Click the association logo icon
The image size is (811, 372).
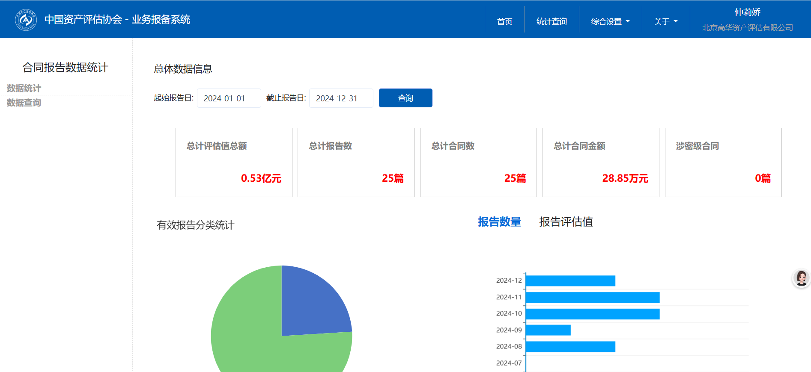26,20
